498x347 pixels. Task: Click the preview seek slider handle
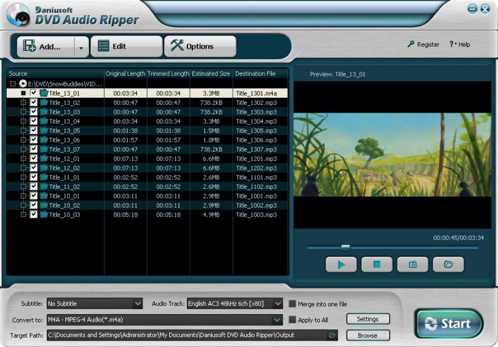point(345,247)
